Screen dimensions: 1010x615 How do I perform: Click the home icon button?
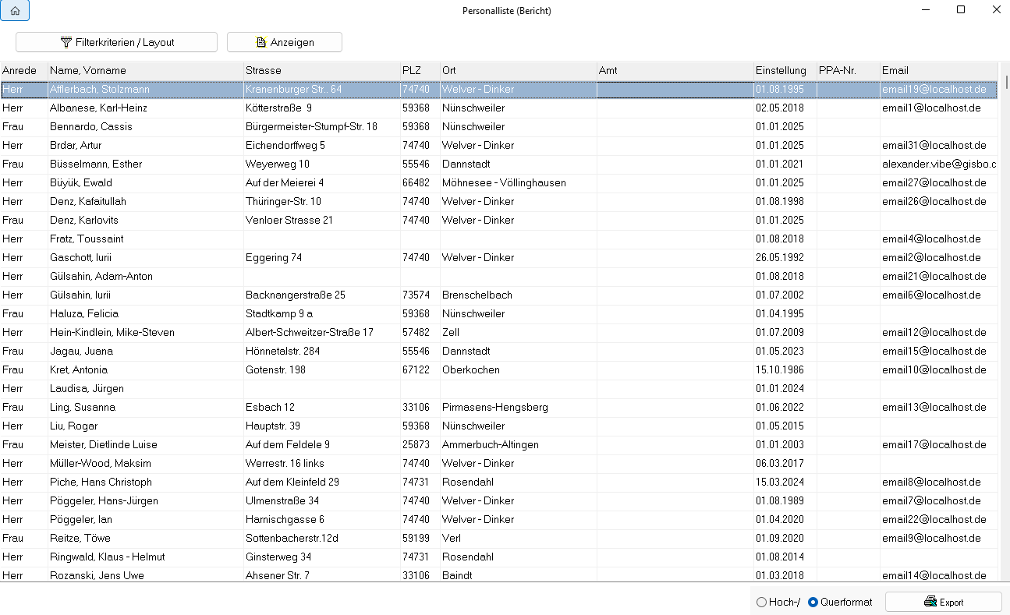coord(15,11)
